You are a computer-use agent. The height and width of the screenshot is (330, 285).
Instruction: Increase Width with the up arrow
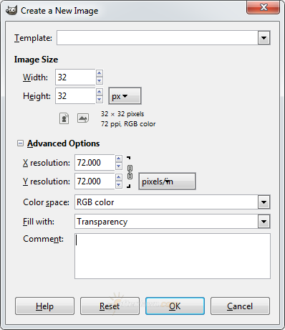[x=100, y=73]
